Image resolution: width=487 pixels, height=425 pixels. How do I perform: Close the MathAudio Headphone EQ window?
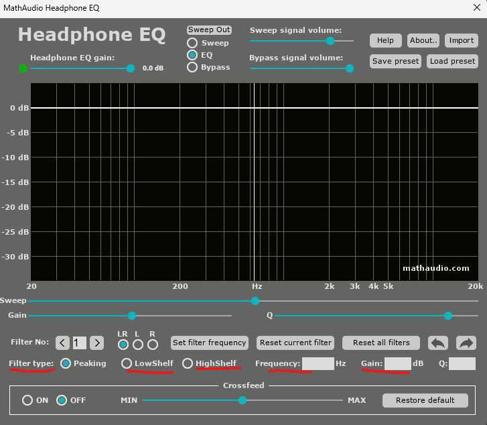[x=476, y=9]
